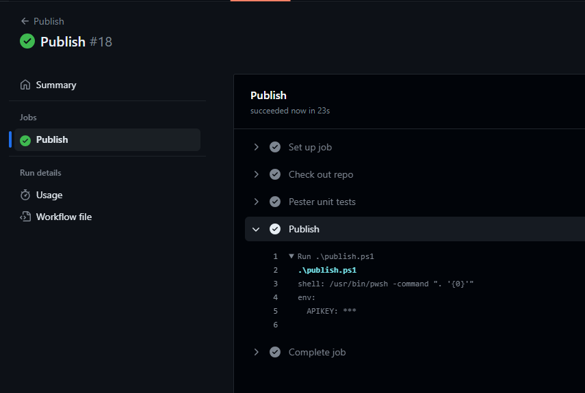Open the Summary page in the sidebar
The image size is (585, 393).
tap(56, 85)
